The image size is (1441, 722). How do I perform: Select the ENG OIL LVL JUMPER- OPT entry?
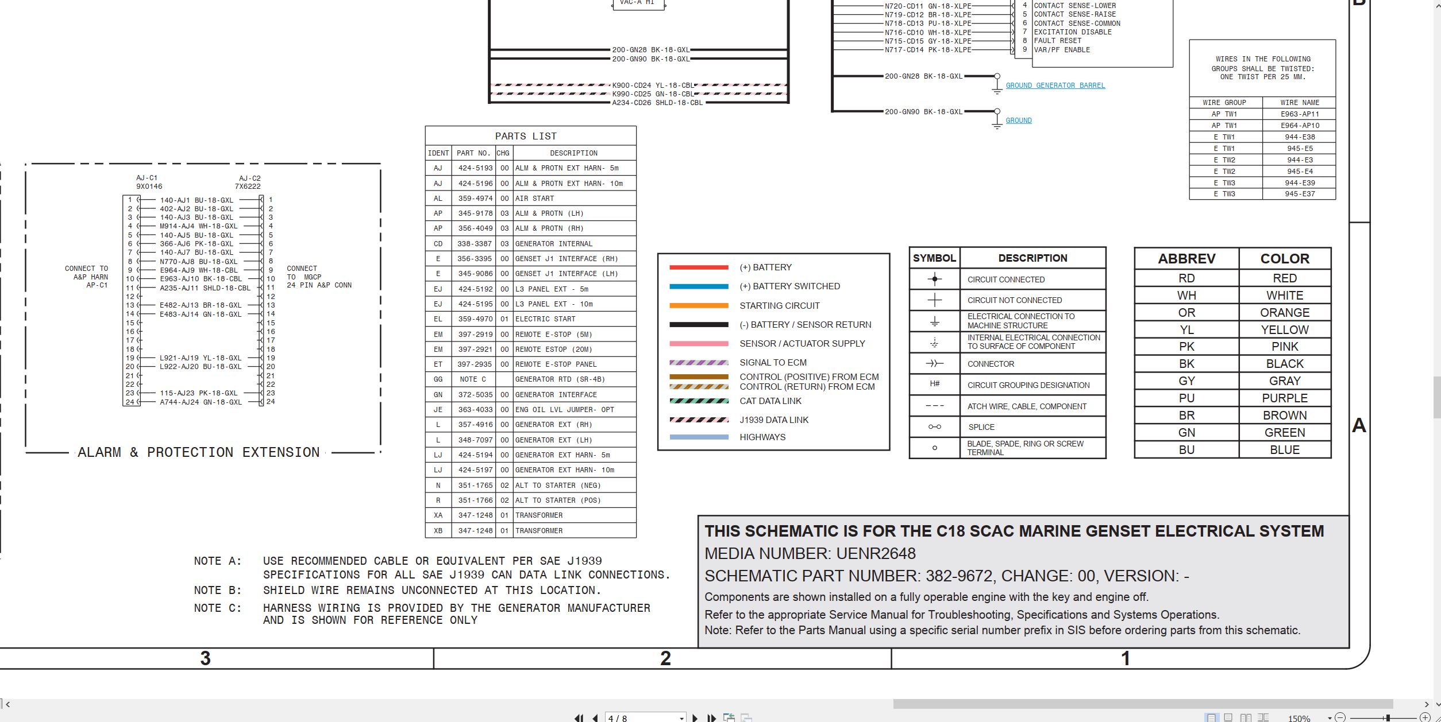click(x=564, y=410)
